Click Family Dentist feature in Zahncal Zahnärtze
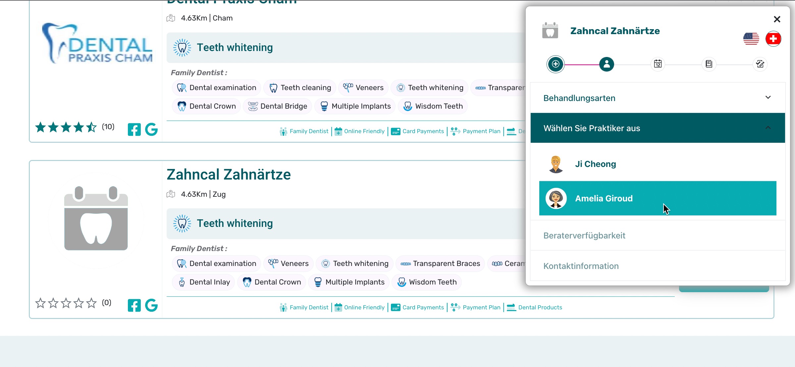The height and width of the screenshot is (367, 795). (304, 307)
